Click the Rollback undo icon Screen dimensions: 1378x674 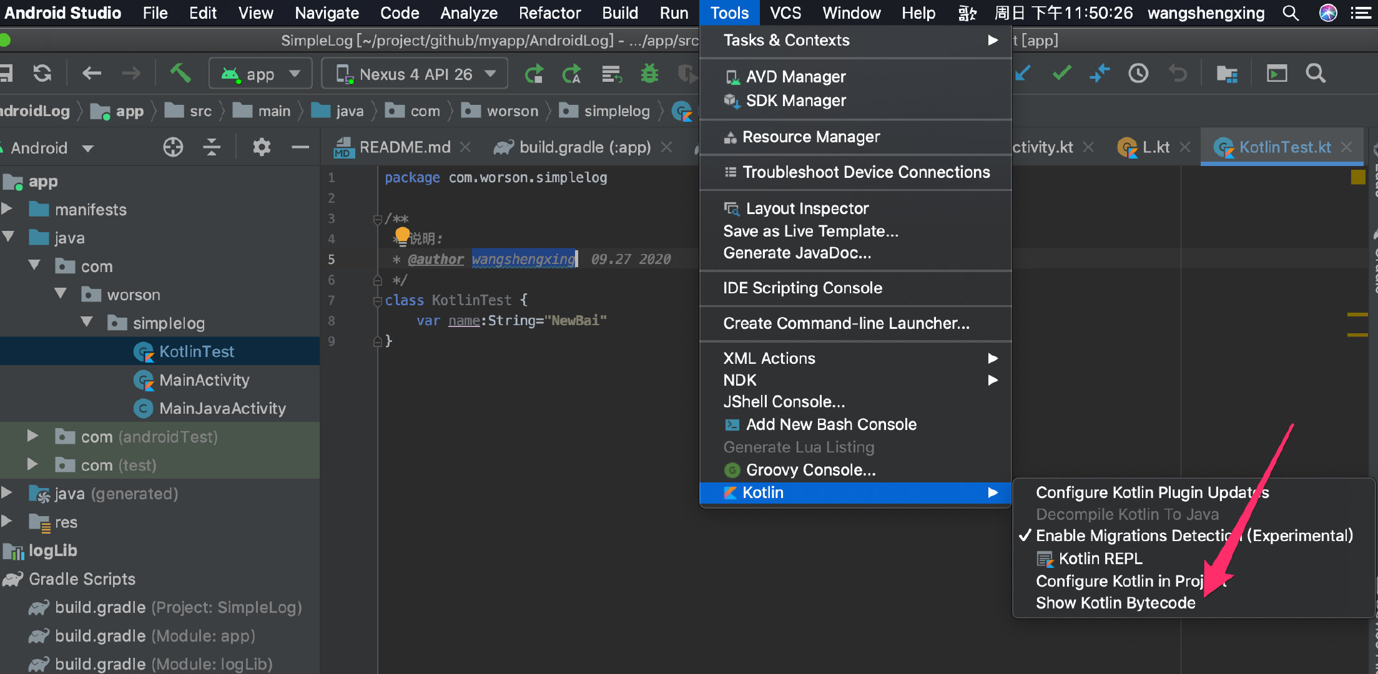1178,74
